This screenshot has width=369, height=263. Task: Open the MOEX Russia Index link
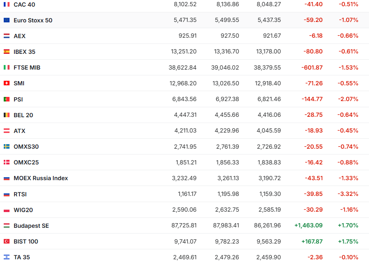pos(41,178)
